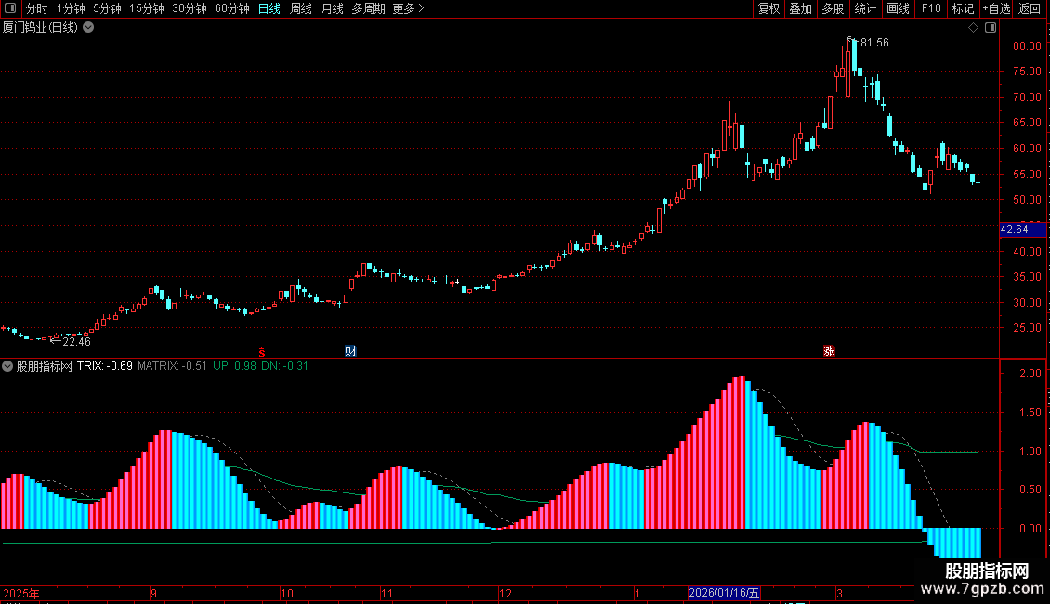Add stock with +自选 button
Screen dimensions: 1050x604
pos(996,8)
